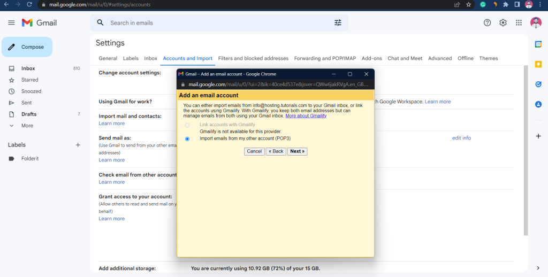548x277 pixels.
Task: Open Learn more beside Google Workspace
Action: pos(438,102)
